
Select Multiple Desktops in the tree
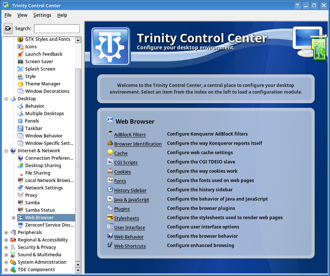coord(45,114)
